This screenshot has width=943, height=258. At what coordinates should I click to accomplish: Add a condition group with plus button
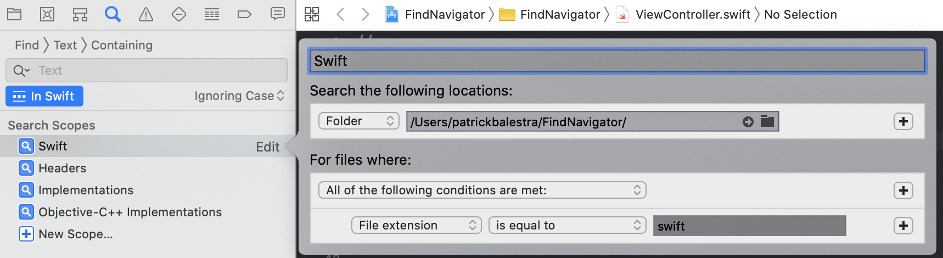(903, 190)
